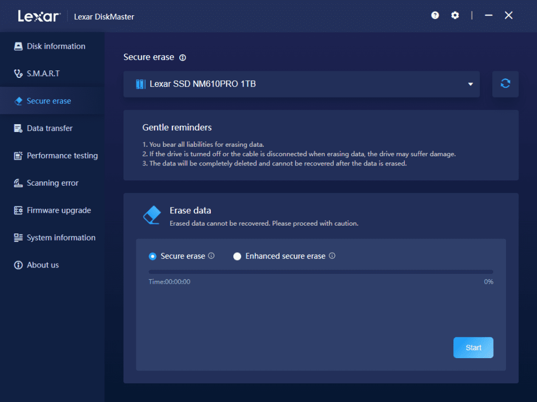Click the S.M.A.R.T stethoscope icon
The image size is (537, 402).
(18, 73)
